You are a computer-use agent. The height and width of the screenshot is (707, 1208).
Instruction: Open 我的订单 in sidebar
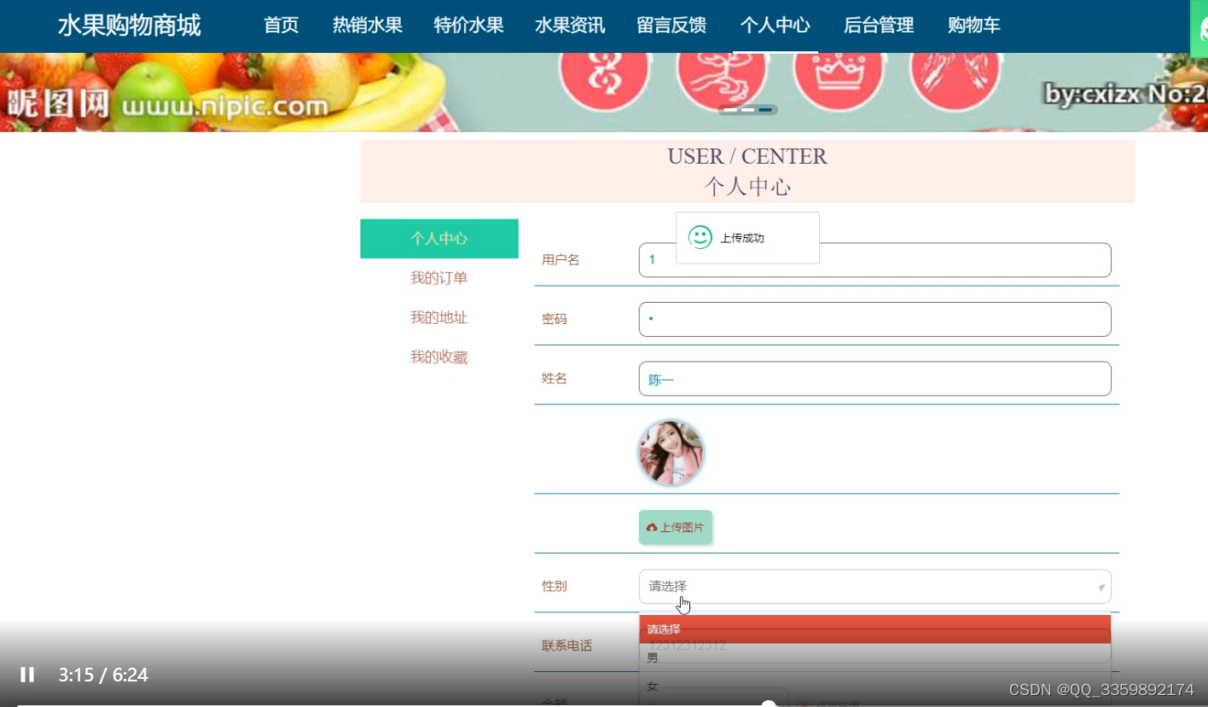click(439, 278)
